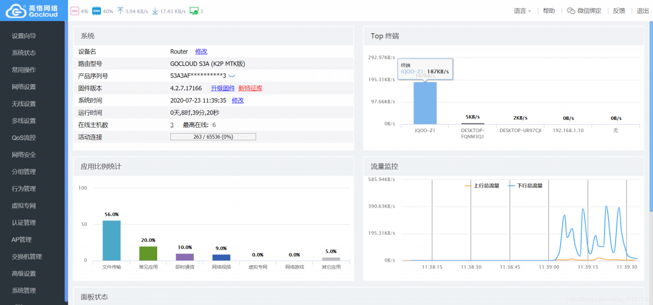Click GOCLOUD S3A (K2P MTK版) model text
The height and width of the screenshot is (305, 653).
click(x=208, y=64)
